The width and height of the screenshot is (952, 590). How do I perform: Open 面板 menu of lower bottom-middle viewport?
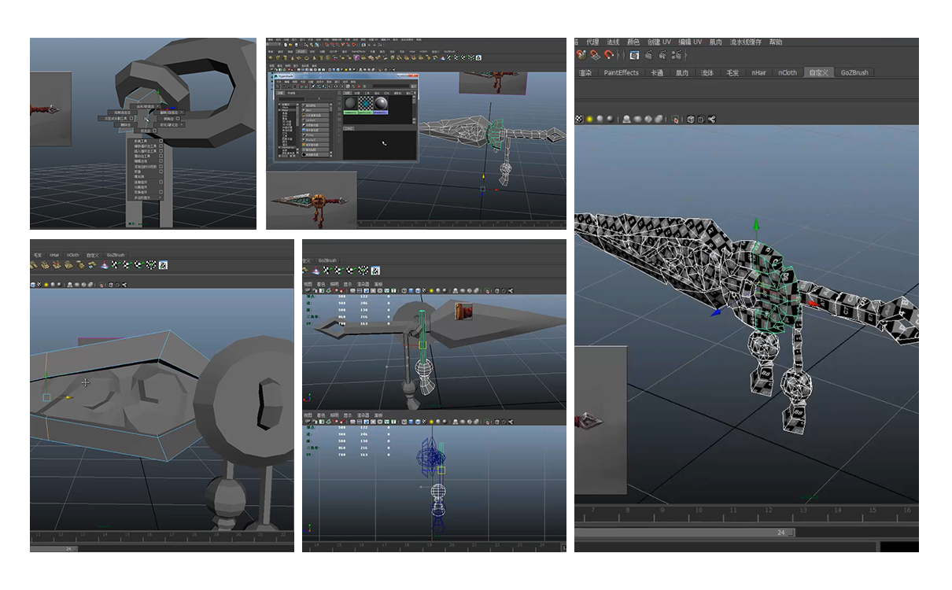[x=378, y=415]
